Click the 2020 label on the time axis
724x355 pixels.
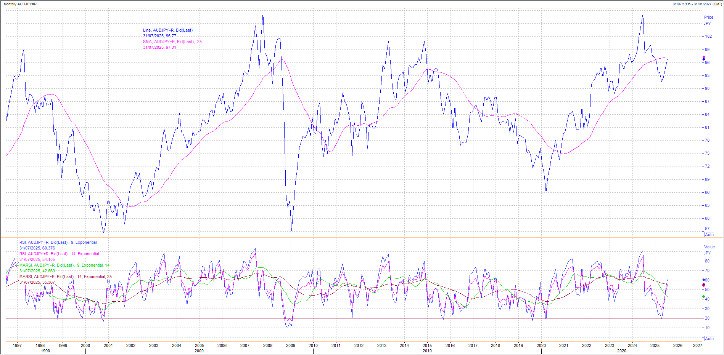point(541,345)
